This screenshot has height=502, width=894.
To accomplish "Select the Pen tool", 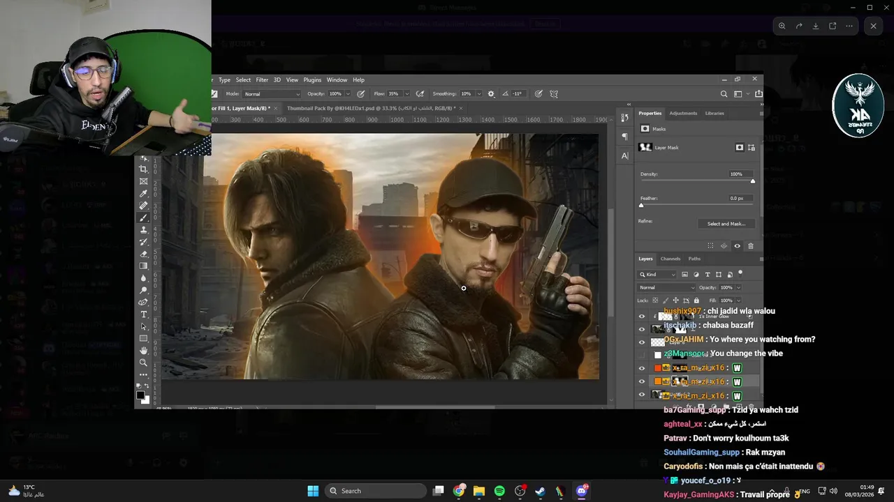I will (x=144, y=302).
